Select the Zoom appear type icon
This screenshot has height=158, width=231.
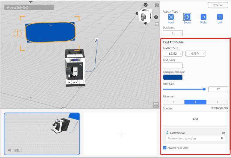[x=187, y=17]
